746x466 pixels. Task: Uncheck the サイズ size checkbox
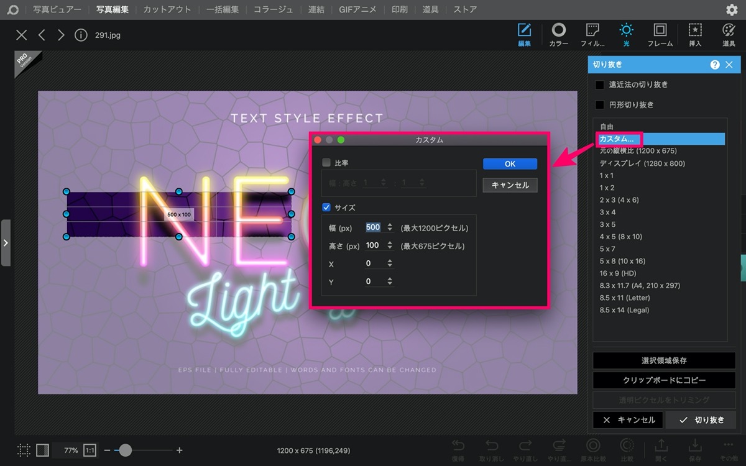[x=326, y=208]
